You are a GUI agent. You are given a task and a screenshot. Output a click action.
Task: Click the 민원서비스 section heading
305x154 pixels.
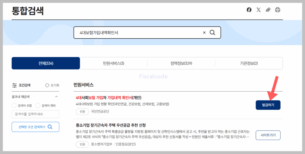83,85
